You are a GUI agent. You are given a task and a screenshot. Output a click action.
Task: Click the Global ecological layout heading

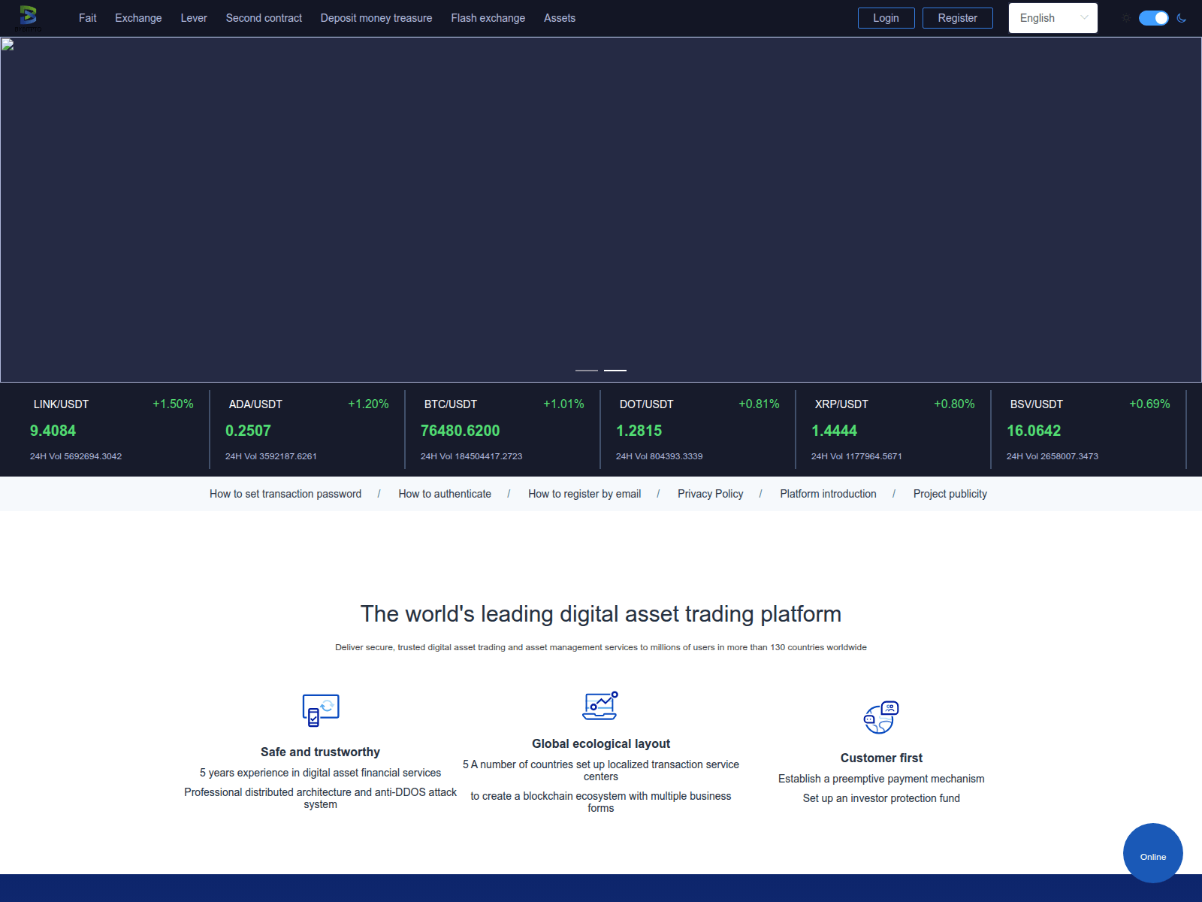click(x=601, y=743)
